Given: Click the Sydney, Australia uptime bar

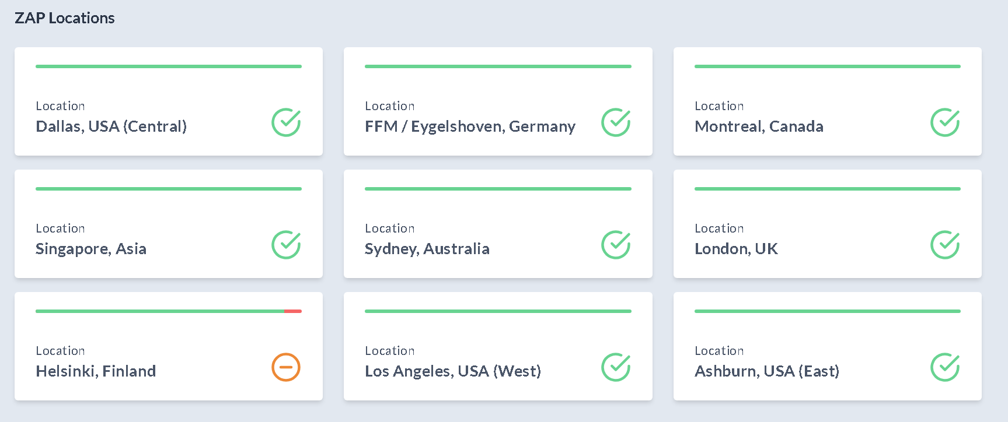Looking at the screenshot, I should [x=498, y=189].
